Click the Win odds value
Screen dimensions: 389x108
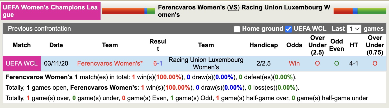point(294,63)
